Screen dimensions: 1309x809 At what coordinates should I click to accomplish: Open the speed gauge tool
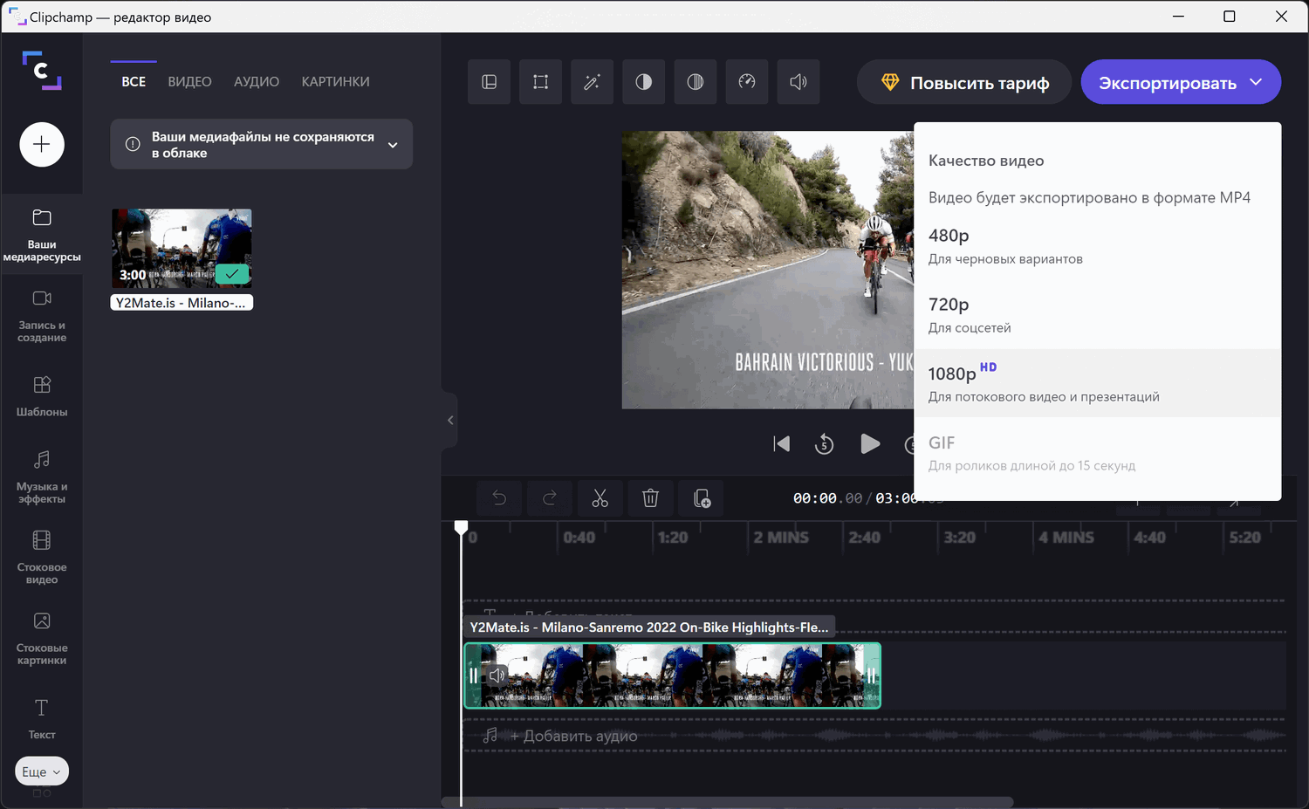(747, 82)
